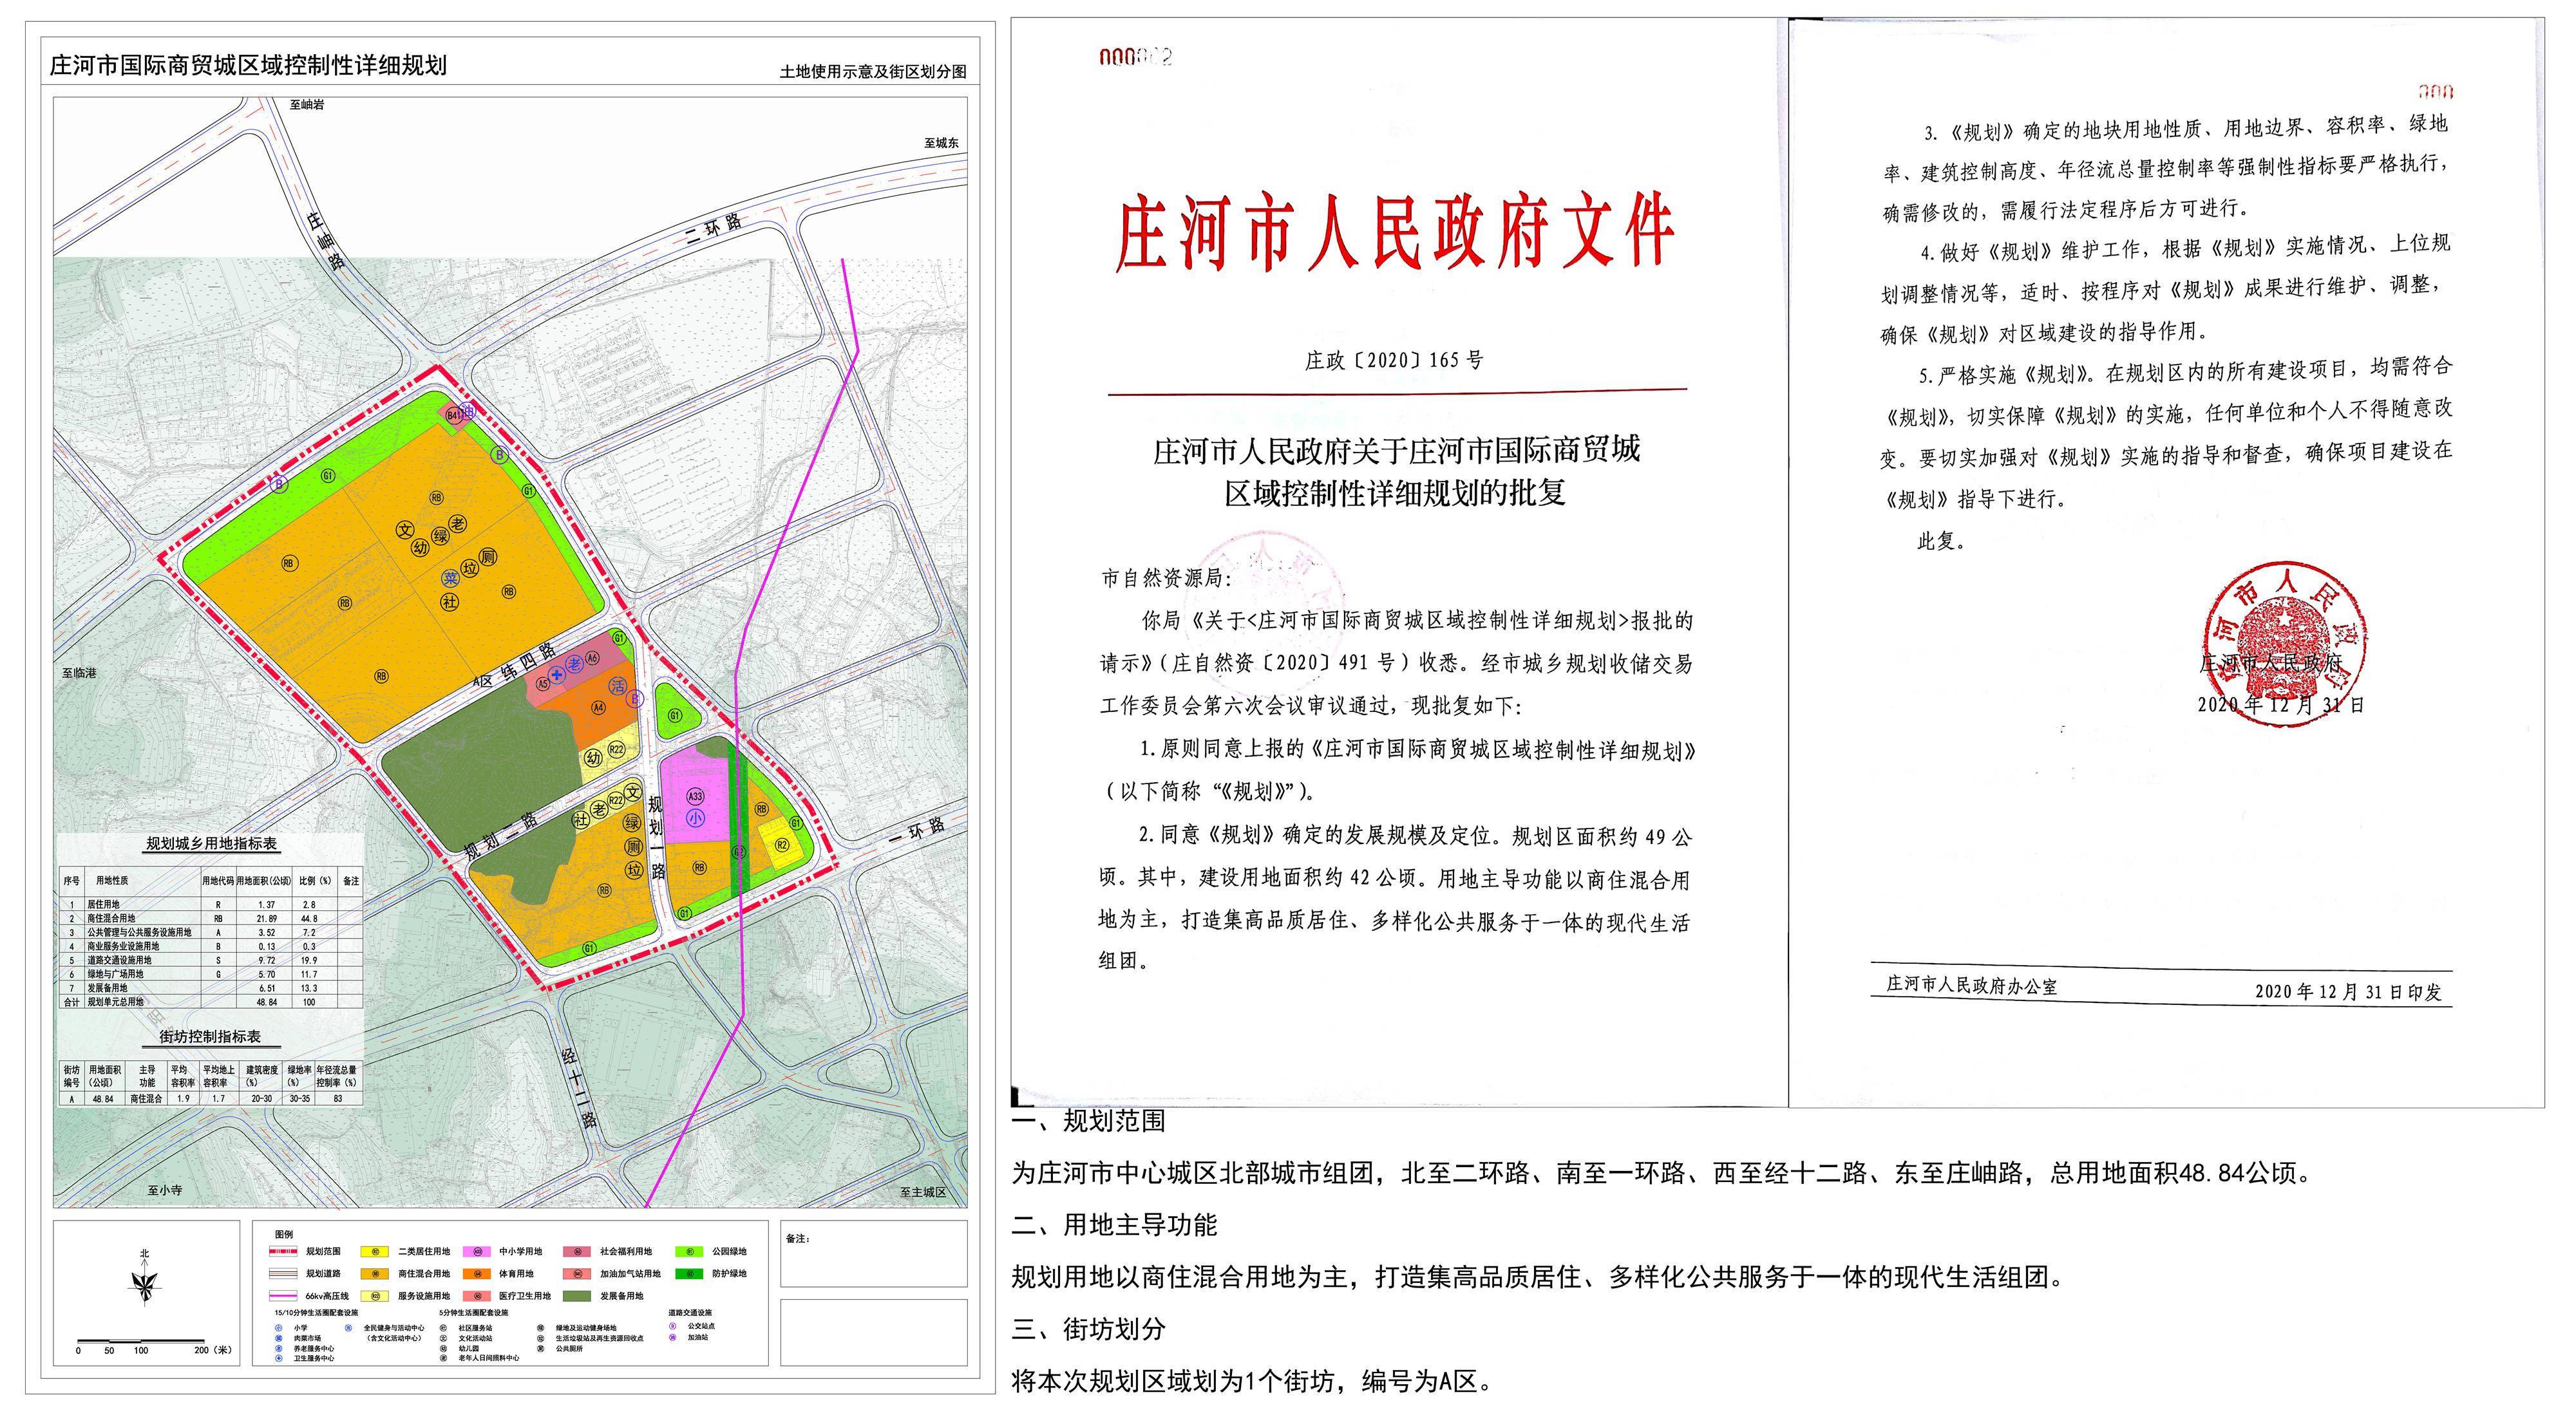Select the 医疗卫生用地 legend swatch
2576x1415 pixels.
477,1296
